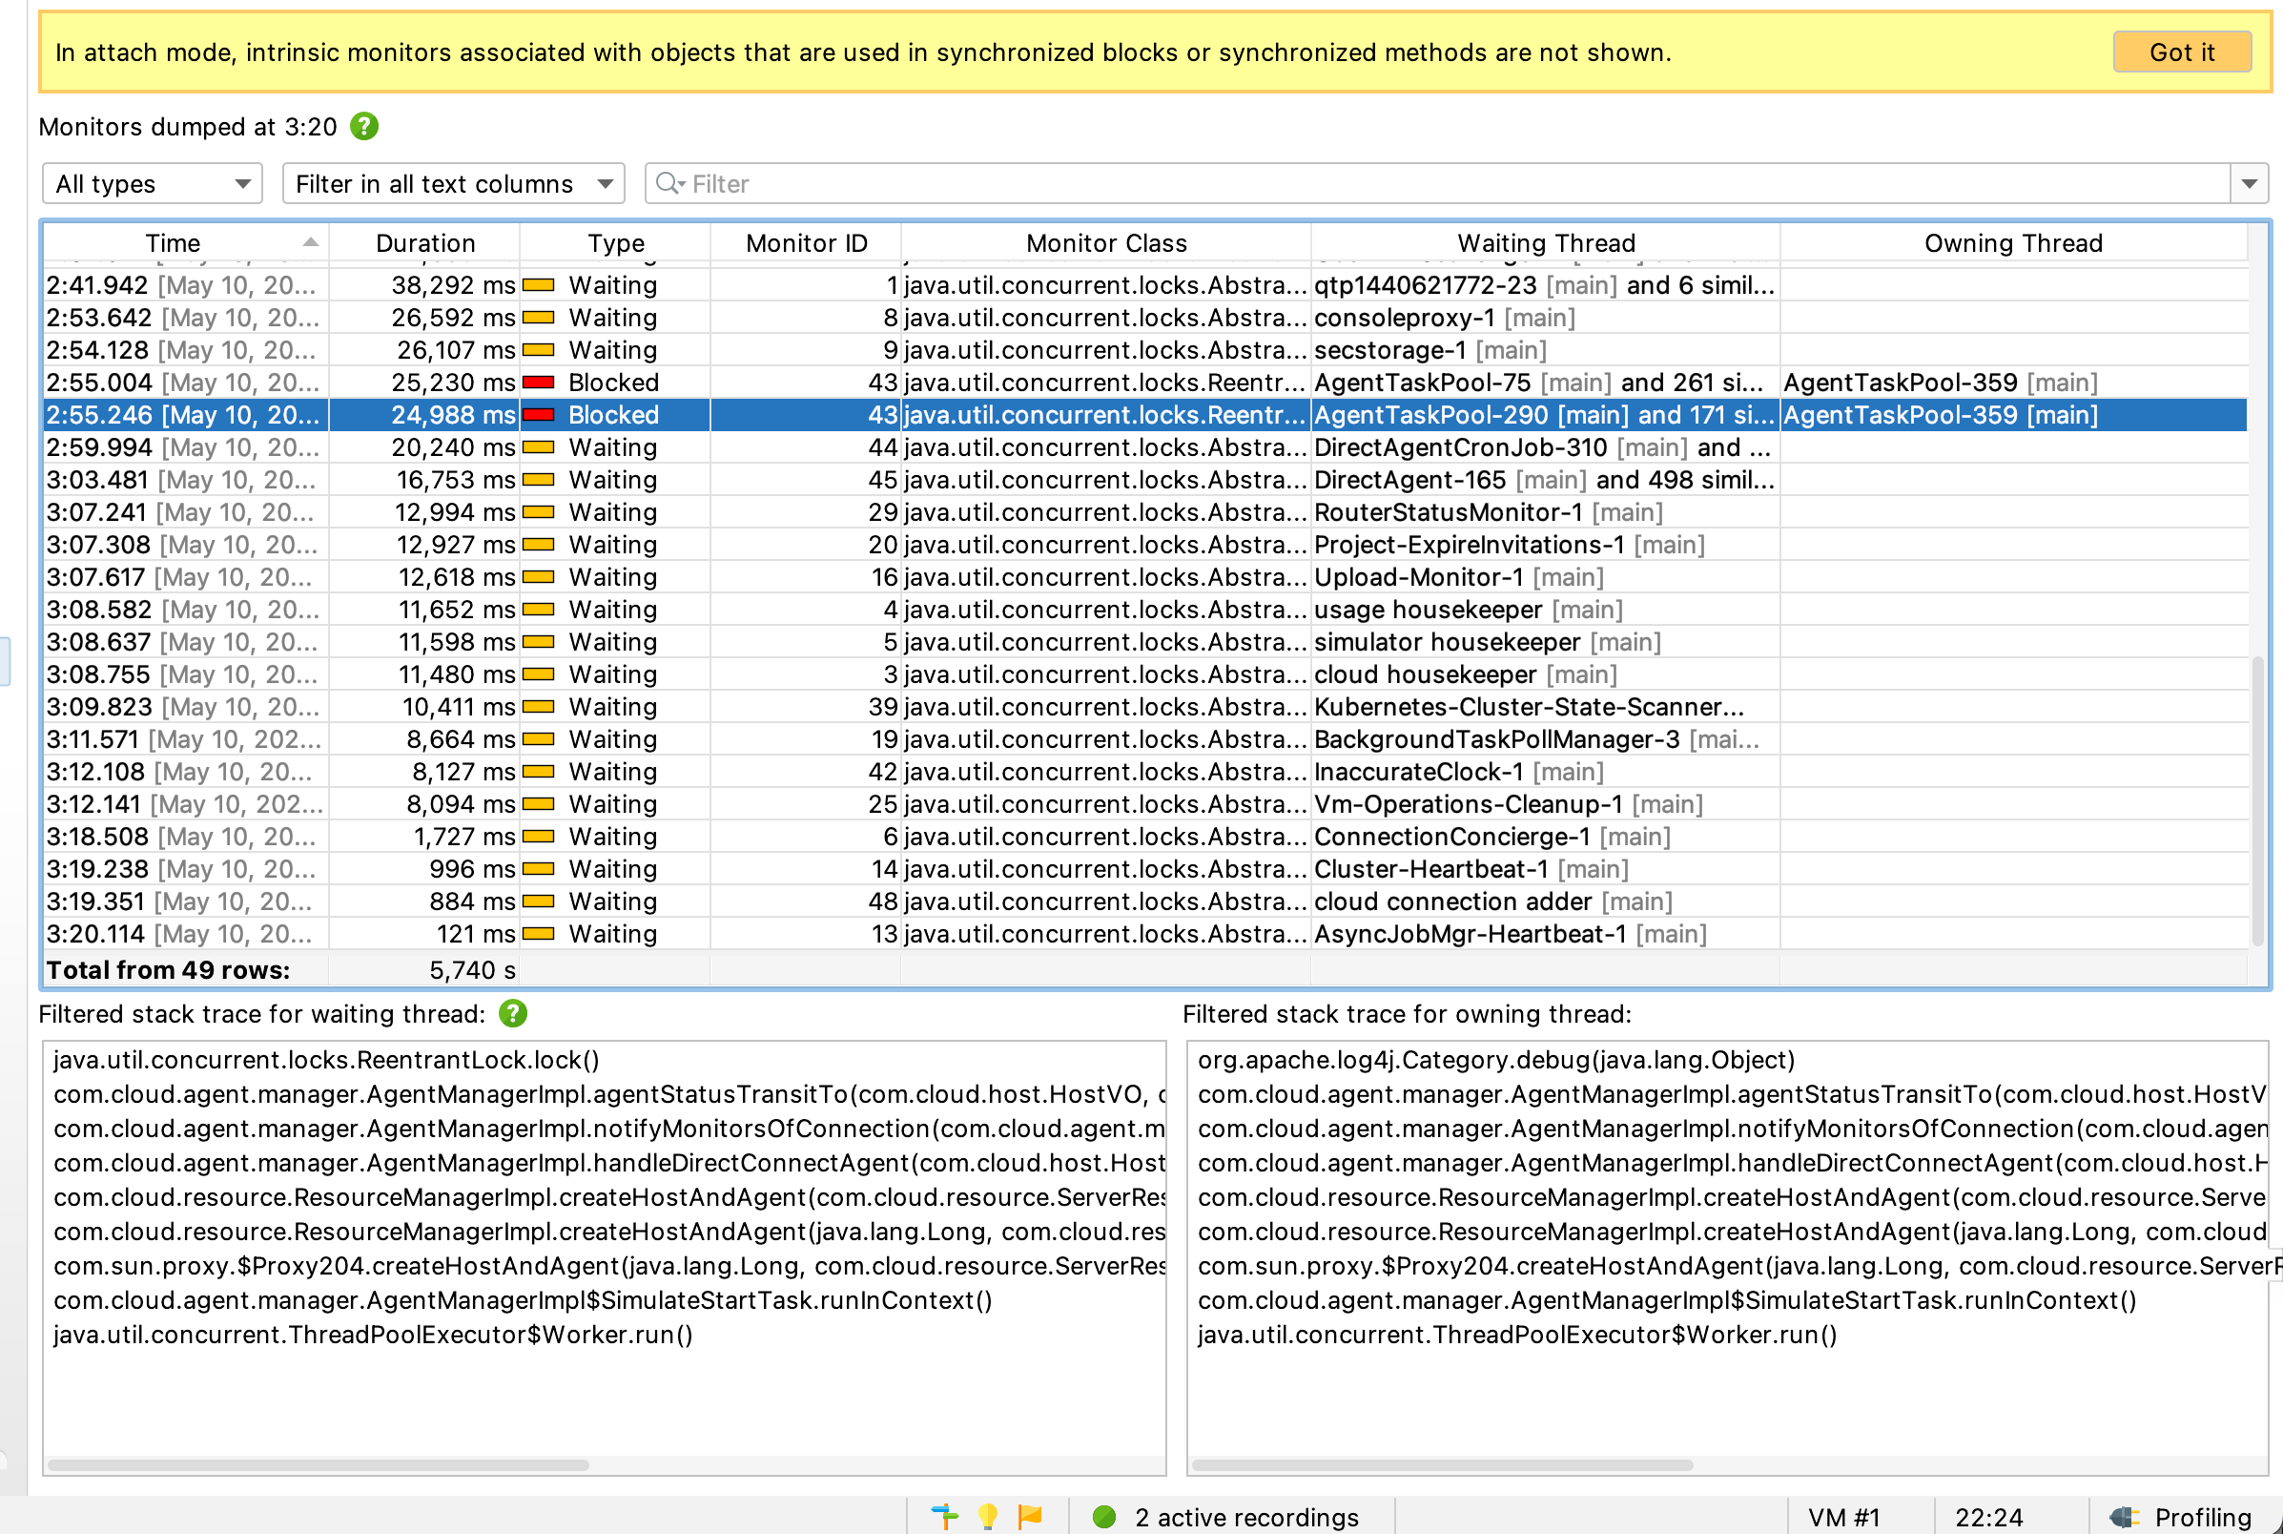Image resolution: width=2283 pixels, height=1534 pixels.
Task: Click the Waiting Thread column header
Action: 1545,242
